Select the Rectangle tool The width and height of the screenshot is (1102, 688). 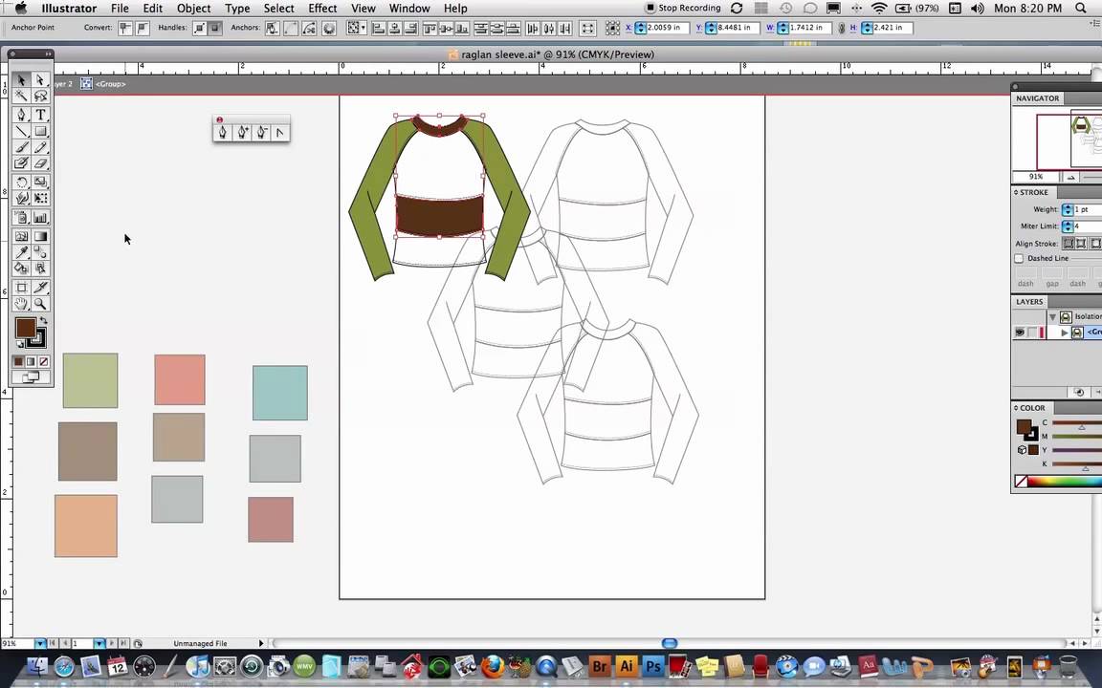pos(40,131)
